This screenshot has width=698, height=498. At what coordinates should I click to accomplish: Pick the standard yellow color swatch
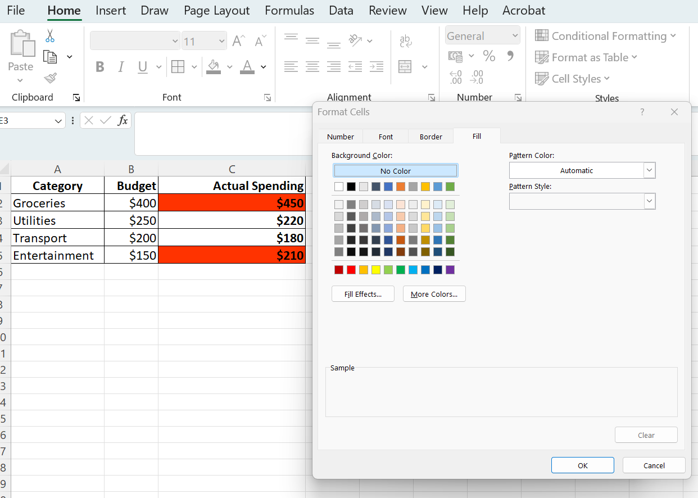click(x=376, y=270)
